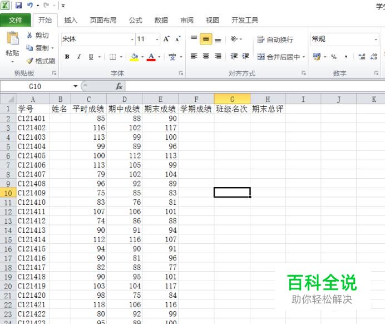Image resolution: width=385 pixels, height=324 pixels.
Task: Click the Cut (剪切) scissors icon
Action: pyautogui.click(x=29, y=36)
